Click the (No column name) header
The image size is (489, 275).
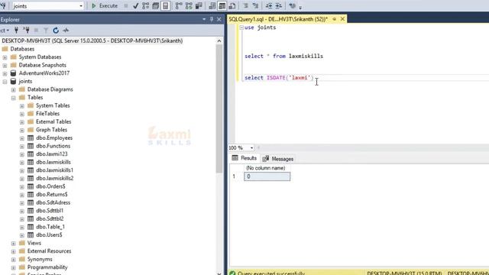[267, 168]
